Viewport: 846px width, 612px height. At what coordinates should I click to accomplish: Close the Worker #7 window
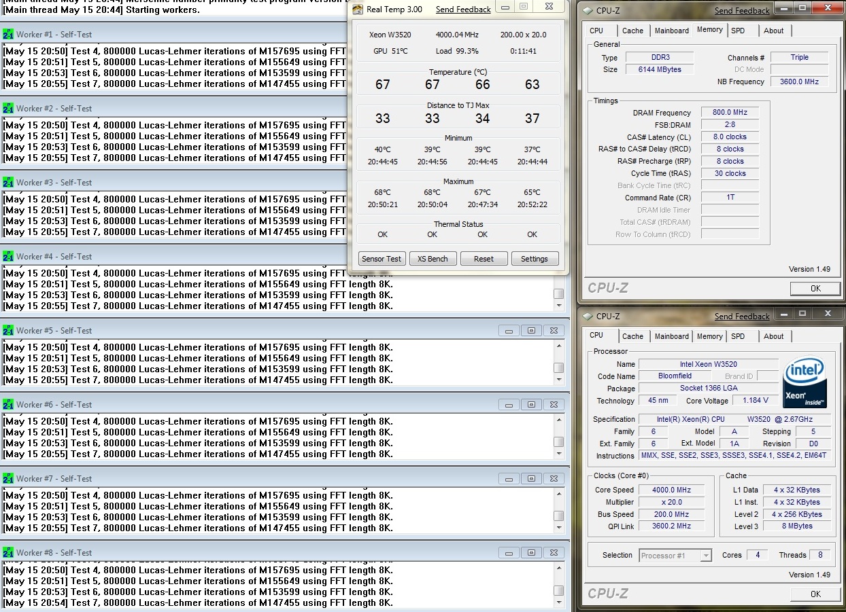(x=554, y=478)
